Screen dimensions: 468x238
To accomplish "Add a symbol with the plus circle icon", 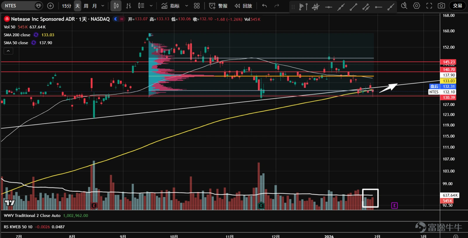I will point(50,6).
